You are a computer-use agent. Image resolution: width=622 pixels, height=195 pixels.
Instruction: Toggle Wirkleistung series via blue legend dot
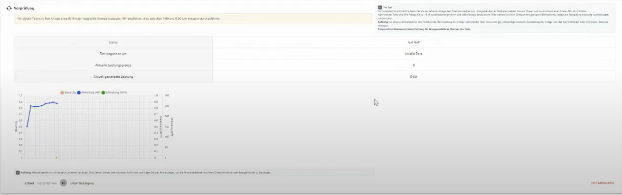(x=78, y=93)
